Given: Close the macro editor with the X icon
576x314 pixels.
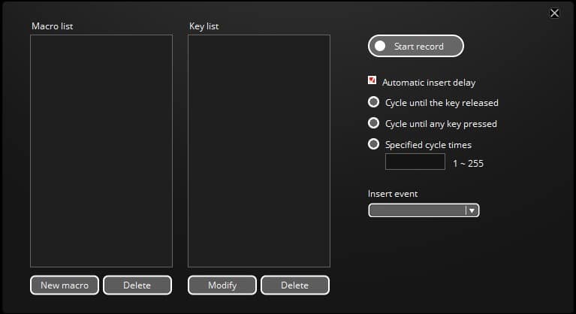Looking at the screenshot, I should click(554, 13).
